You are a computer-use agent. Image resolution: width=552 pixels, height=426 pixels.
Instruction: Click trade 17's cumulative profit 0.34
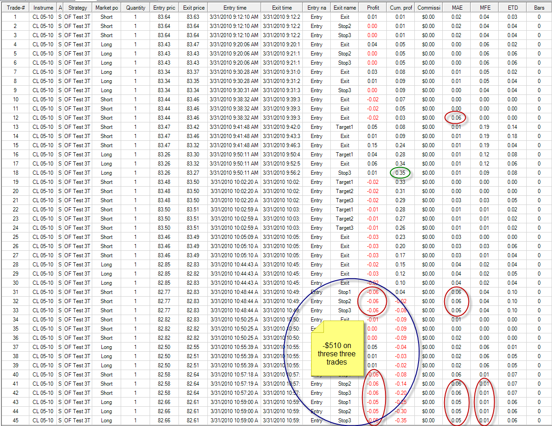click(401, 164)
